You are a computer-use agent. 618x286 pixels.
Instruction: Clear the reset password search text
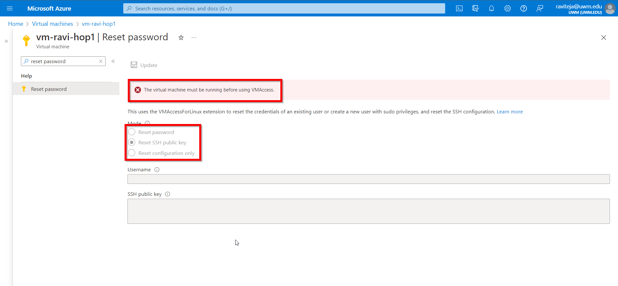tap(101, 61)
